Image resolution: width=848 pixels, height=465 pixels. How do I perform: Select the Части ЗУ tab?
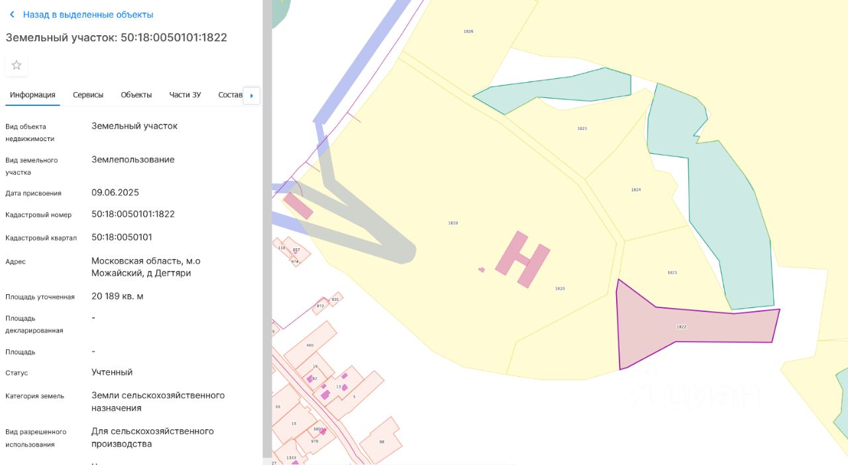(185, 95)
